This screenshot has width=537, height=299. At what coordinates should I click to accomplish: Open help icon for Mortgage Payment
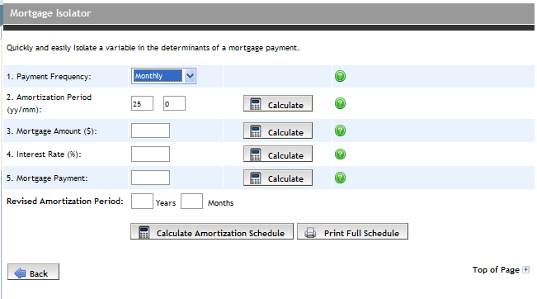(x=340, y=178)
